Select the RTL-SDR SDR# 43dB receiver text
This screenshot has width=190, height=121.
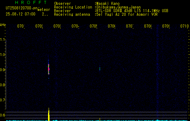pyautogui.click(x=132, y=11)
